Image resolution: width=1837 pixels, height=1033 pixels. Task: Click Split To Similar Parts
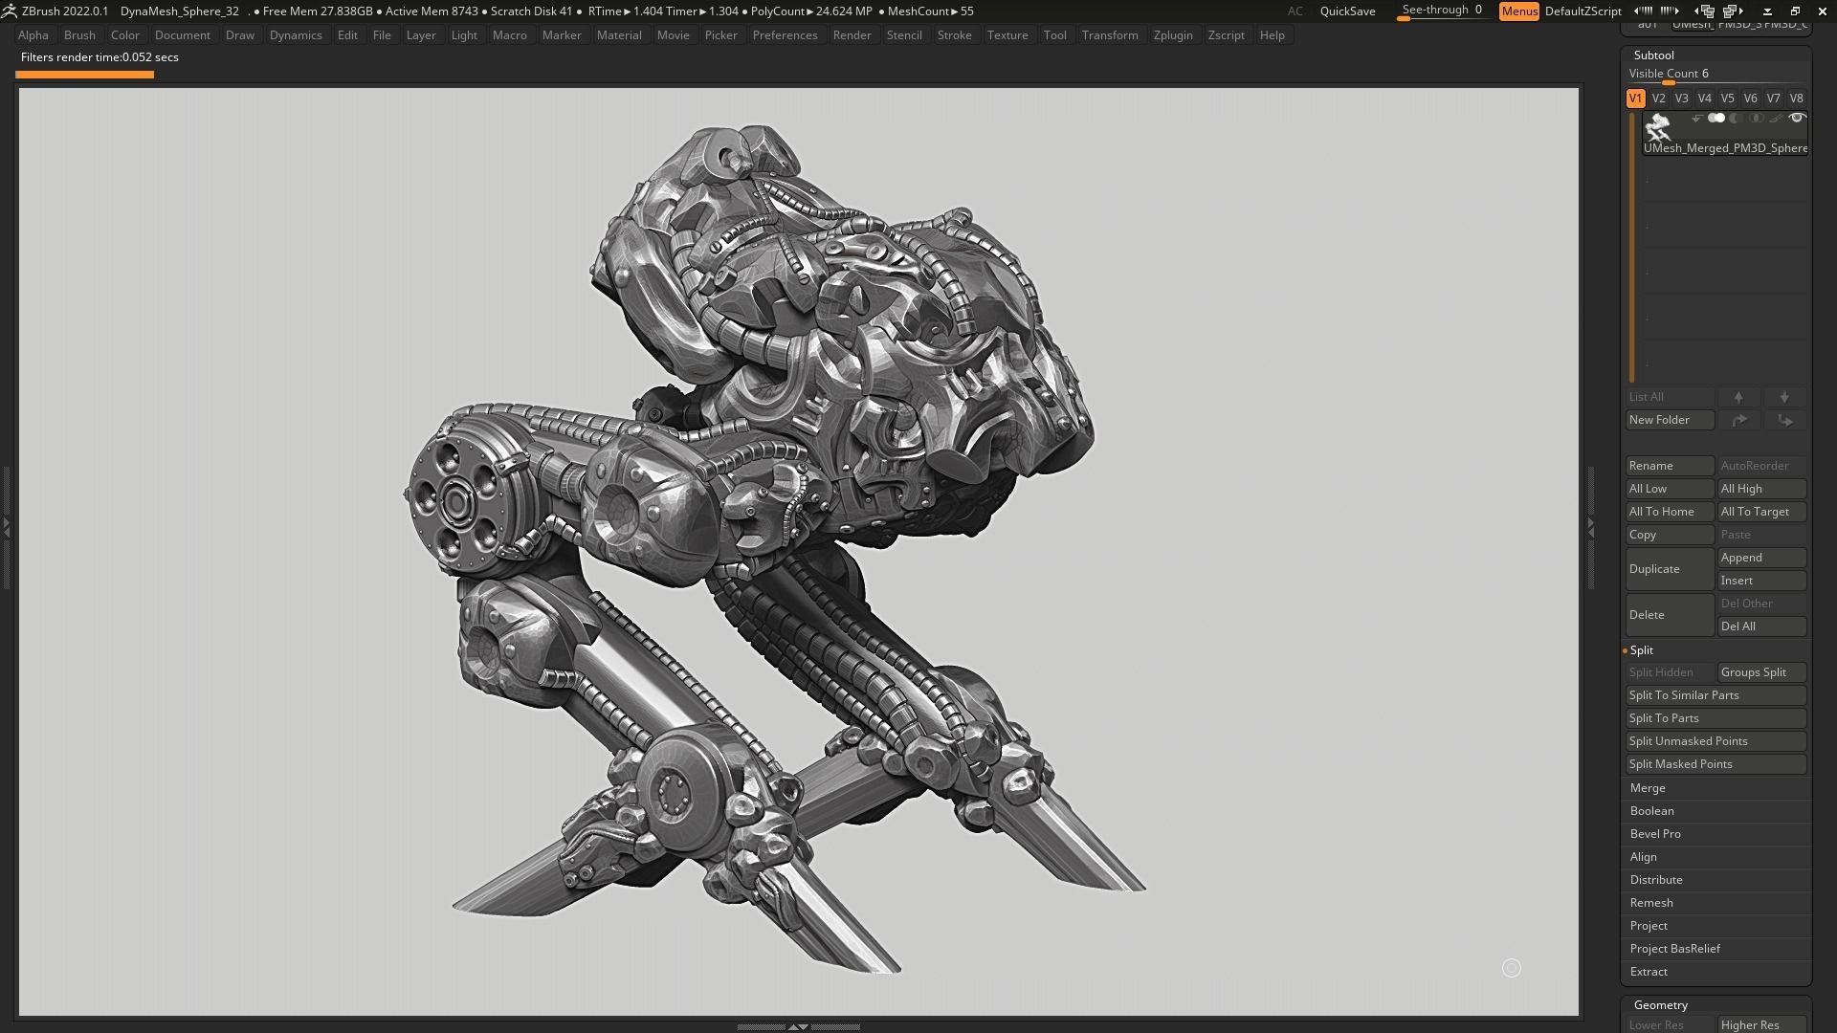(1715, 695)
